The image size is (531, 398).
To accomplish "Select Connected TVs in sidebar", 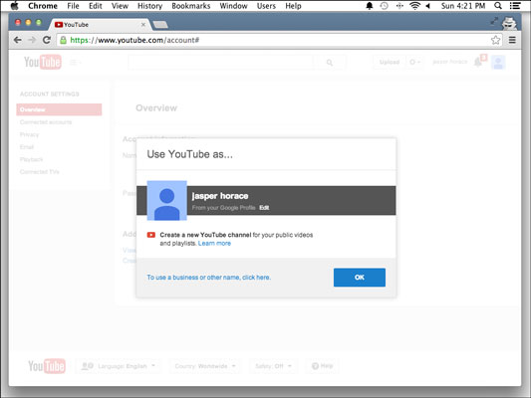I will coord(39,172).
